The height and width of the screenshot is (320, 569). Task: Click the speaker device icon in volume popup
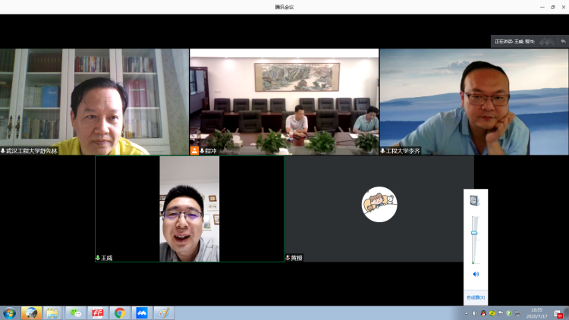coord(475,201)
